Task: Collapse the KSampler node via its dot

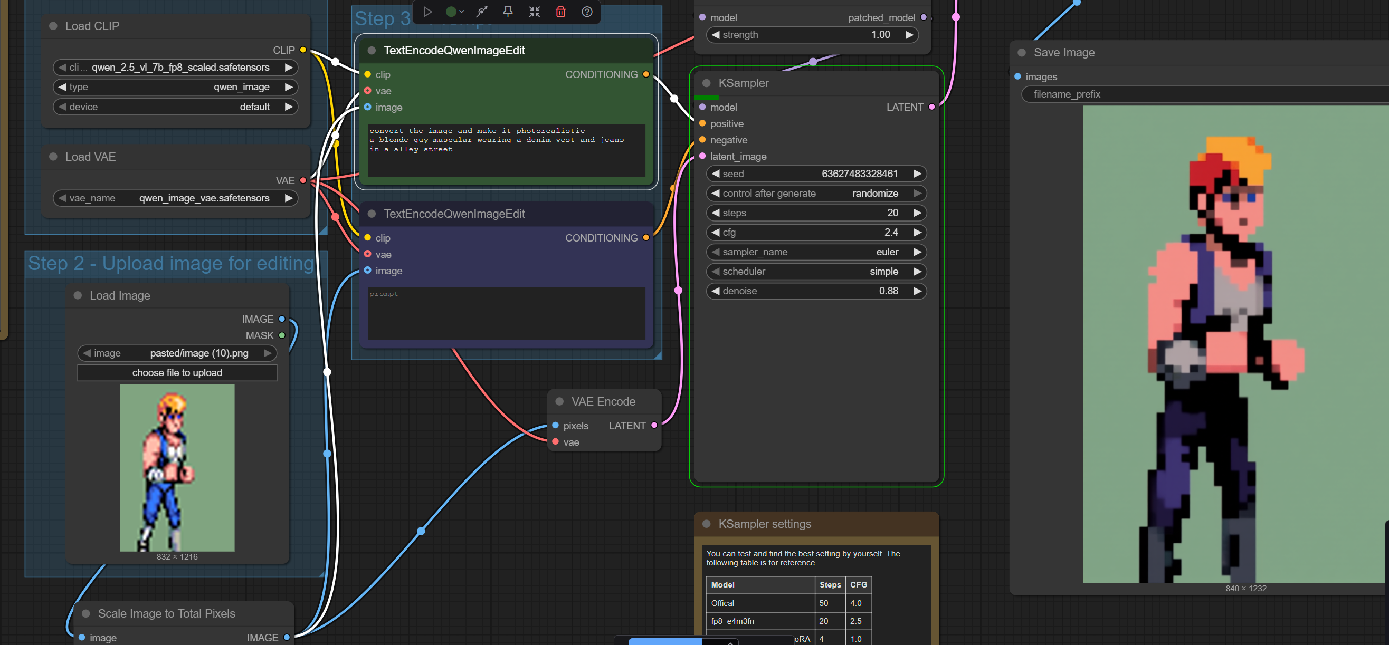Action: pos(706,83)
